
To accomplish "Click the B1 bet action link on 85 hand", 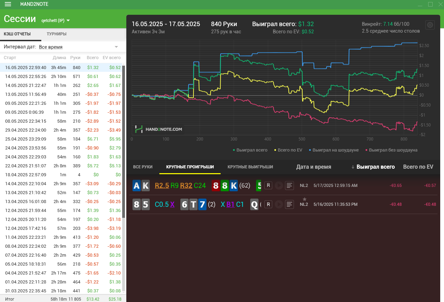I will pyautogui.click(x=230, y=205).
